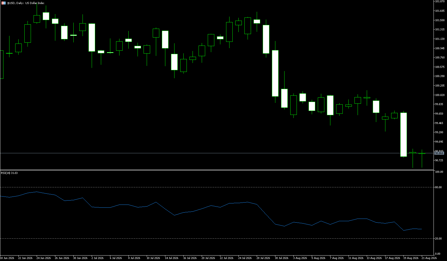Click the "$USD, Daily: US Dollar Index" chart title

26,3
